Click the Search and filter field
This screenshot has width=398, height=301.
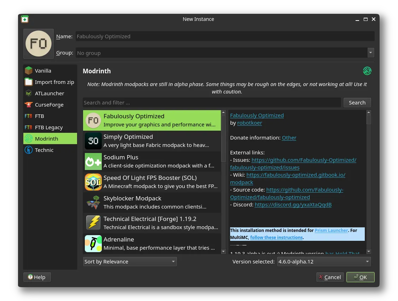pyautogui.click(x=212, y=103)
